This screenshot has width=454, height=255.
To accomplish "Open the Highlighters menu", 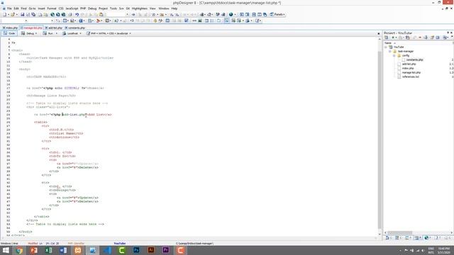I will (140, 8).
